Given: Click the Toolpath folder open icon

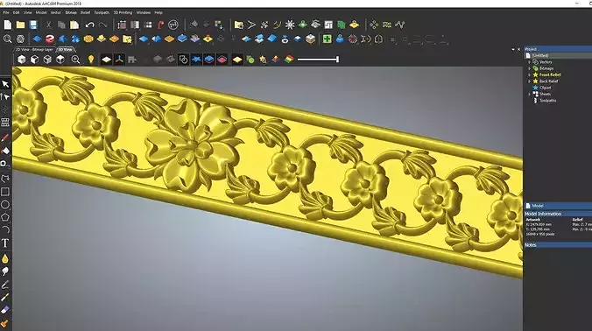Looking at the screenshot, I should [x=238, y=25].
